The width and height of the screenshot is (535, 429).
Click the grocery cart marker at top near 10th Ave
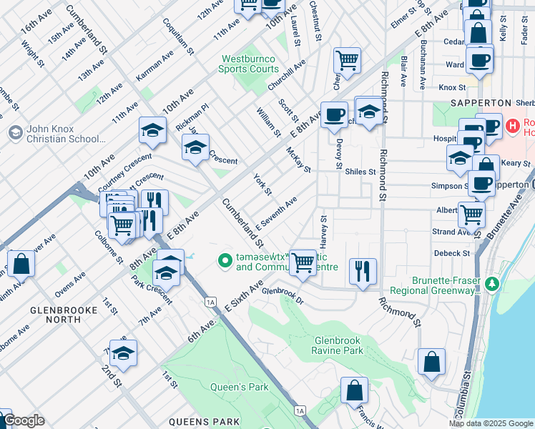click(x=248, y=6)
